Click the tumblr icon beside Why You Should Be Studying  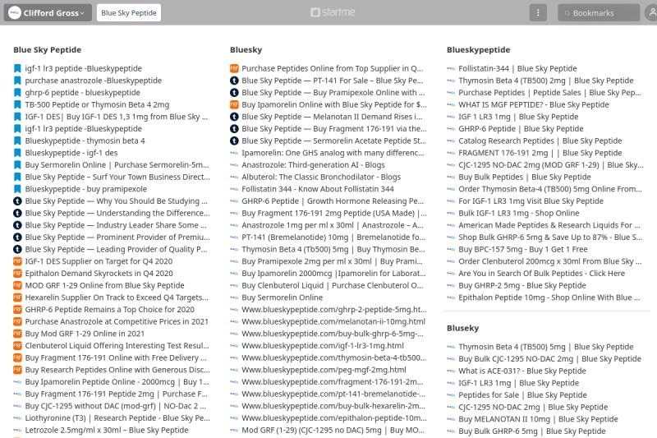[17, 201]
